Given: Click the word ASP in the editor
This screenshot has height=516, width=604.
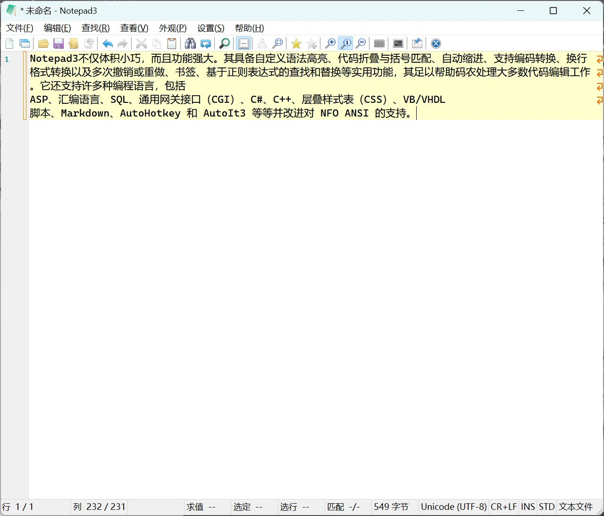Looking at the screenshot, I should [x=39, y=100].
